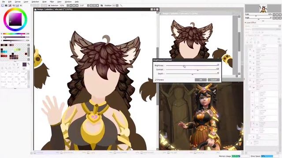Click the foreground color box in the toolbox

click(x=24, y=65)
